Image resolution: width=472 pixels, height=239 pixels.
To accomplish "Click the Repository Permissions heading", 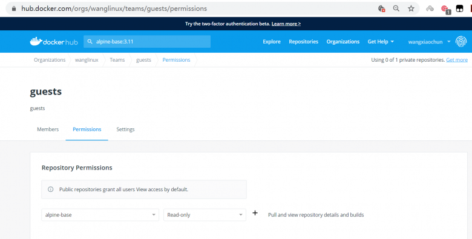I will [77, 168].
